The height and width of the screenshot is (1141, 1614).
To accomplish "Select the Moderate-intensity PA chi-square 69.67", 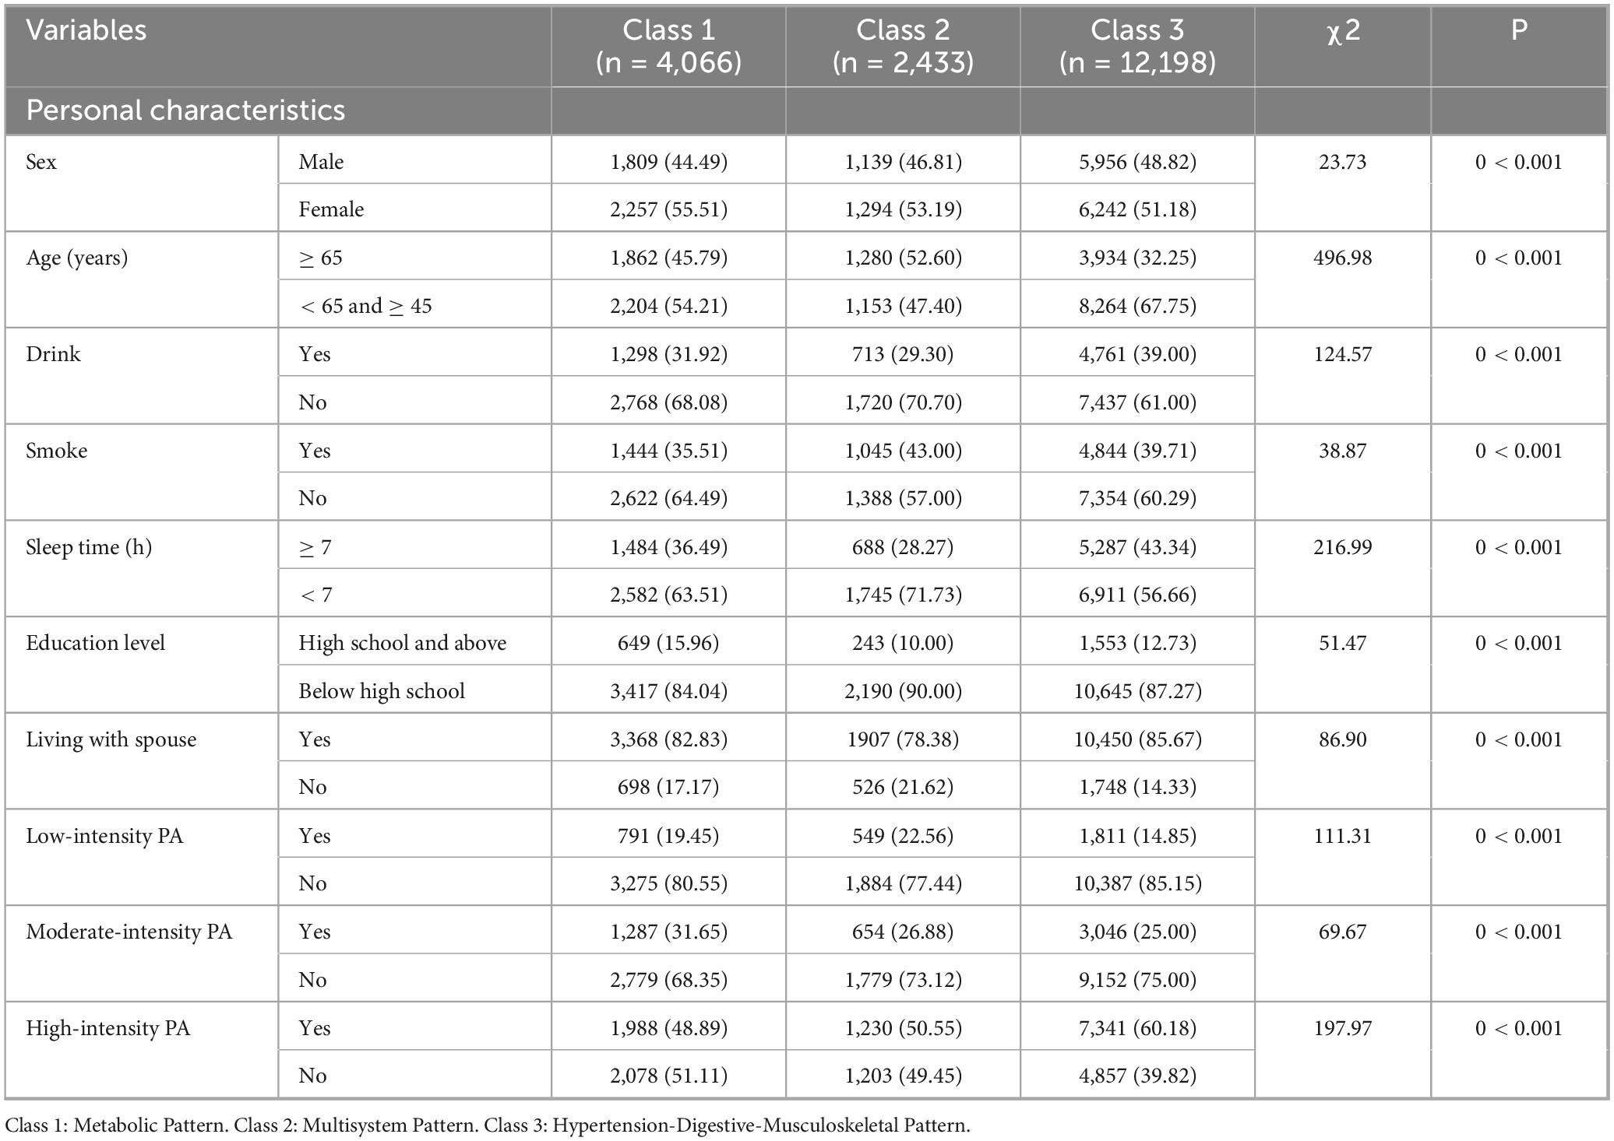I will pyautogui.click(x=1343, y=932).
